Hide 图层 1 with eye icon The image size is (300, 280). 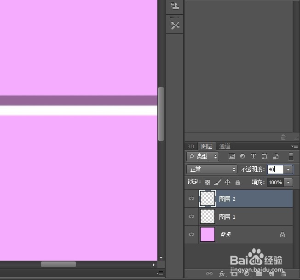(x=191, y=216)
